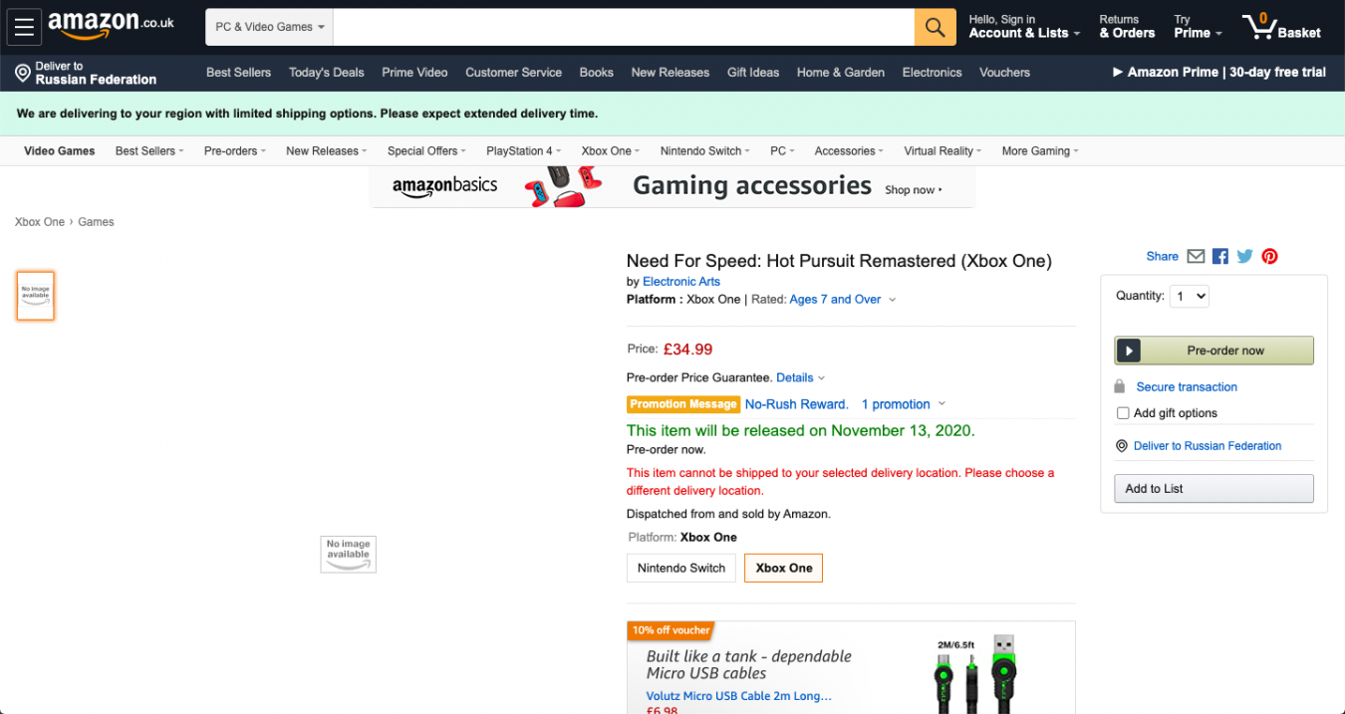
Task: Expand the 1 promotion details
Action: 903,404
